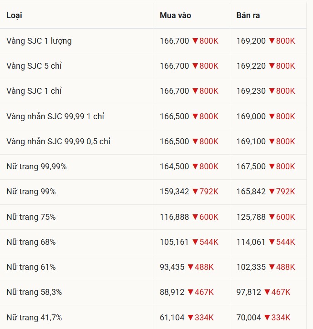Click the red down arrow beside 88,912 buy price
The height and width of the screenshot is (329, 313).
[x=191, y=292]
